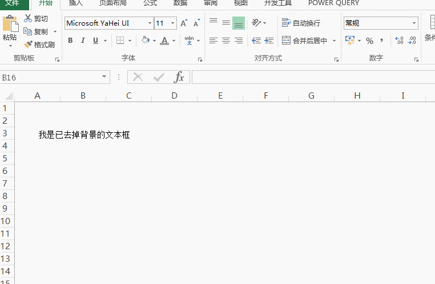Click the Cut (剪切) scissors icon
The height and width of the screenshot is (284, 435).
tap(28, 18)
